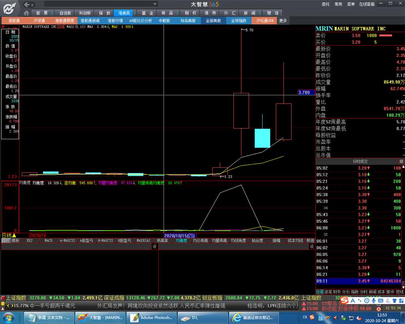Open 知名美股 list

[x=188, y=21]
